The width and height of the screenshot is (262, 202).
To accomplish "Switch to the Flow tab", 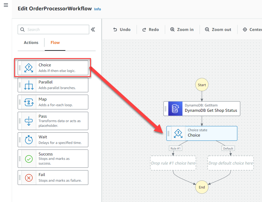I will pyautogui.click(x=55, y=42).
